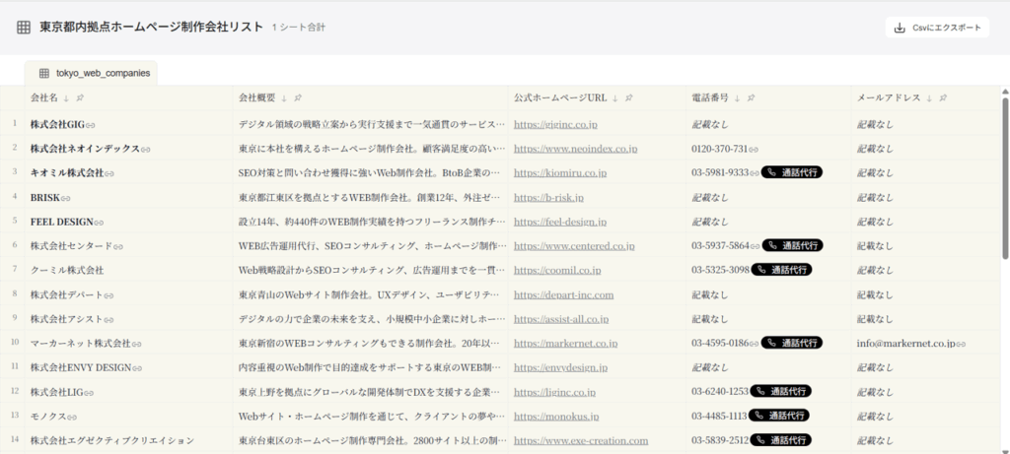Sort the メールアドレス column
This screenshot has width=1010, height=454.
click(x=929, y=98)
